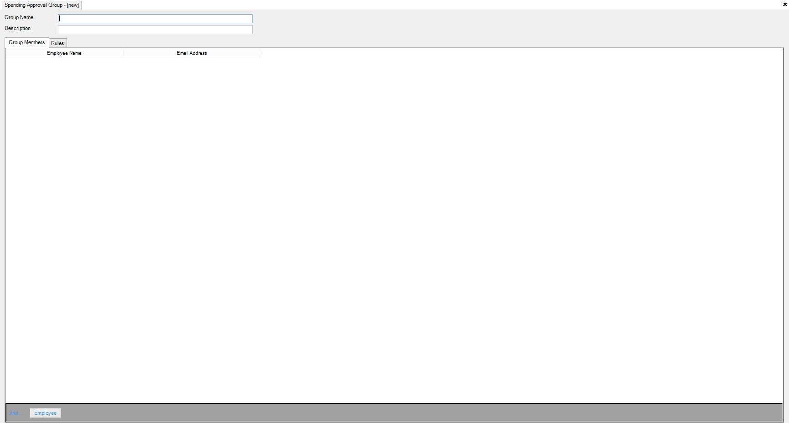Close the Spending Approval Group window
789x423 pixels.
(785, 5)
